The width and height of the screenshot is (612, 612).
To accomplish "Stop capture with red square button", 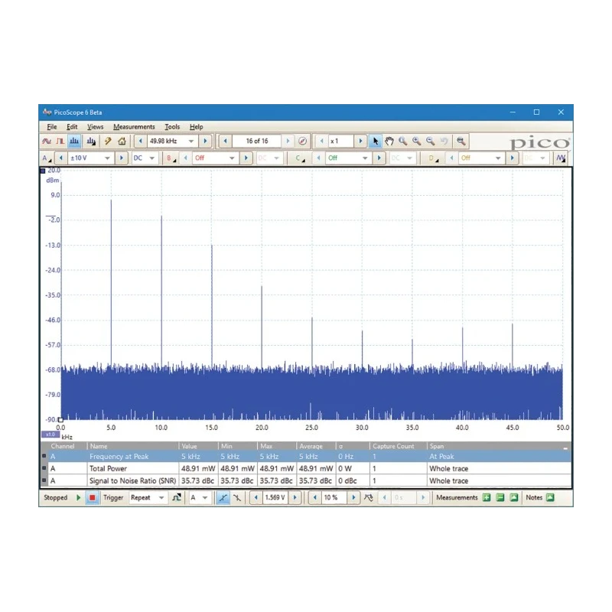I will (x=92, y=498).
